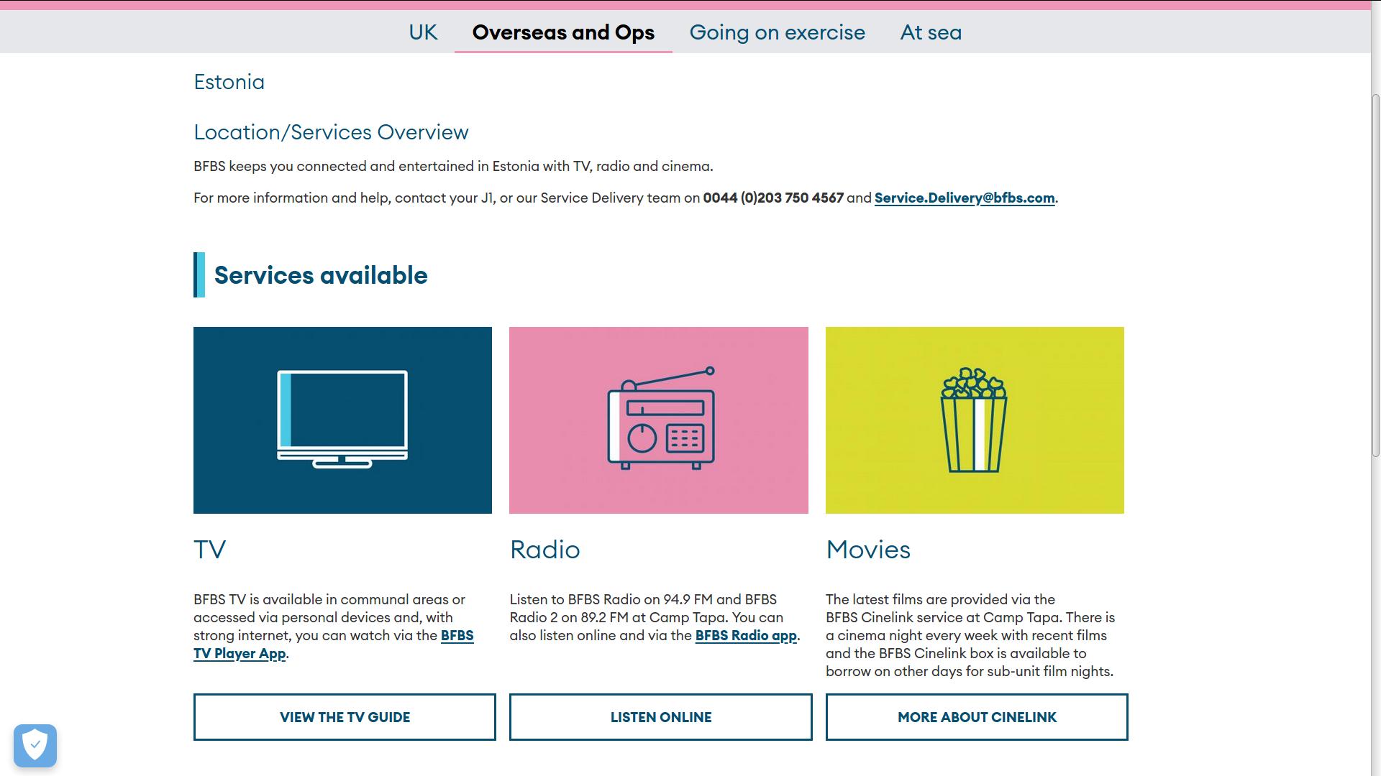Open the privacy shield badge
The image size is (1381, 776).
tap(35, 745)
